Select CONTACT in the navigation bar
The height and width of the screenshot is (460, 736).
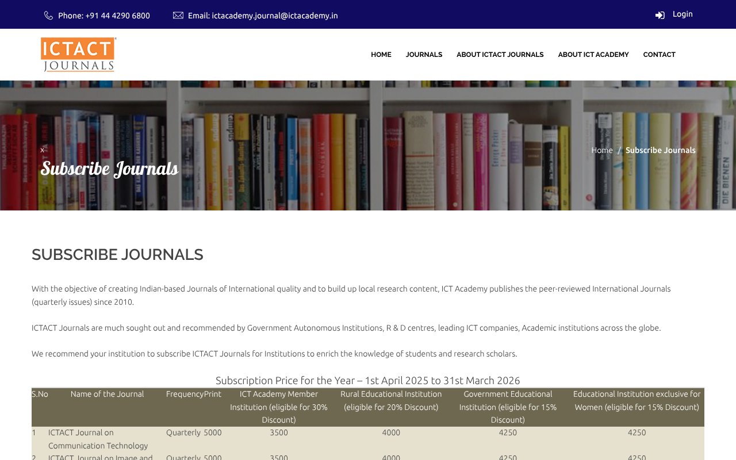659,55
